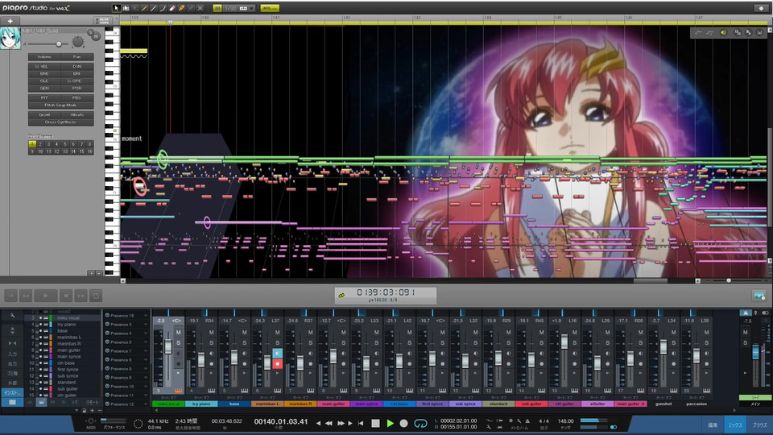Switch to the ミックス mix tab

[x=735, y=425]
